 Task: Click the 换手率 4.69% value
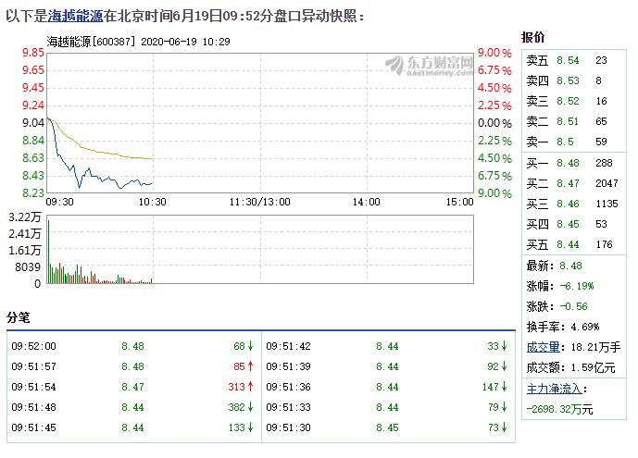(585, 327)
